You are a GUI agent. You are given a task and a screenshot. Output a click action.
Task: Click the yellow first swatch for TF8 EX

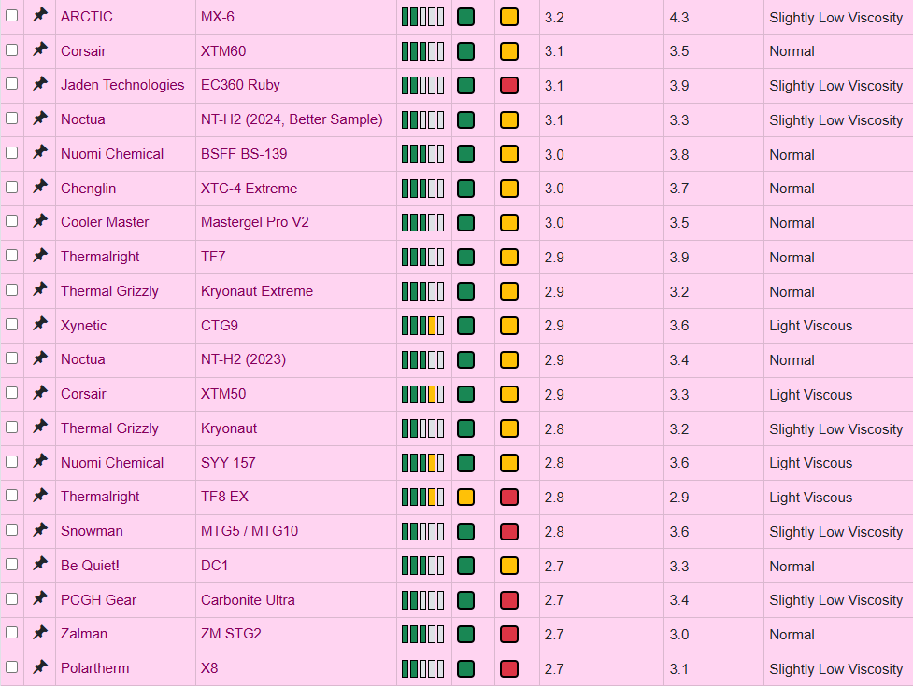point(465,498)
